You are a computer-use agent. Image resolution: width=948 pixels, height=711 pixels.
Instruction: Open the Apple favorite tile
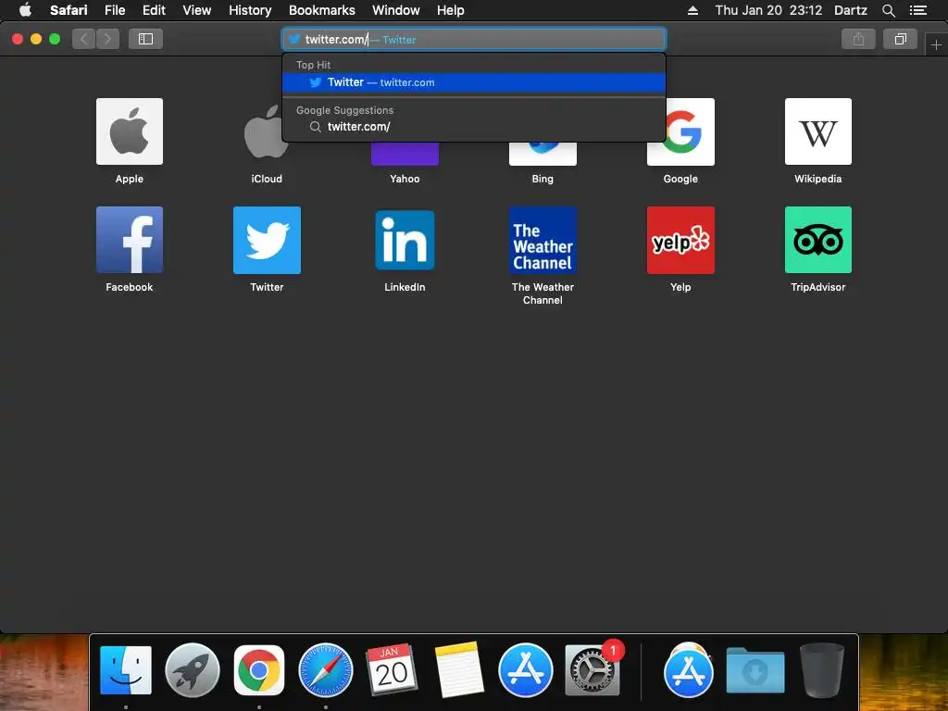coord(130,131)
